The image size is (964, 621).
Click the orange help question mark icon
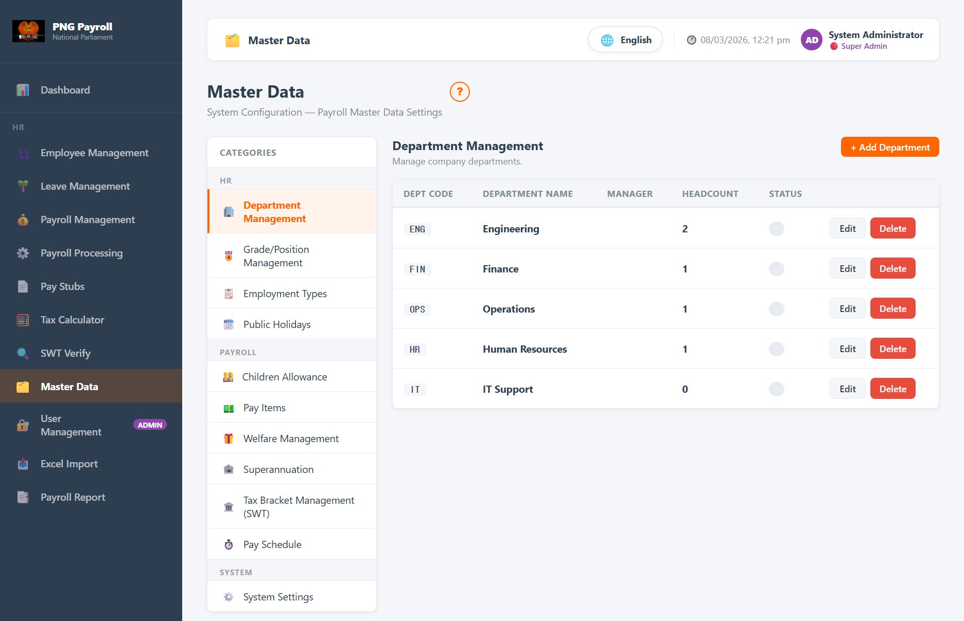coord(460,92)
